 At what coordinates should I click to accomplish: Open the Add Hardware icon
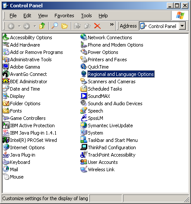(x=6, y=45)
